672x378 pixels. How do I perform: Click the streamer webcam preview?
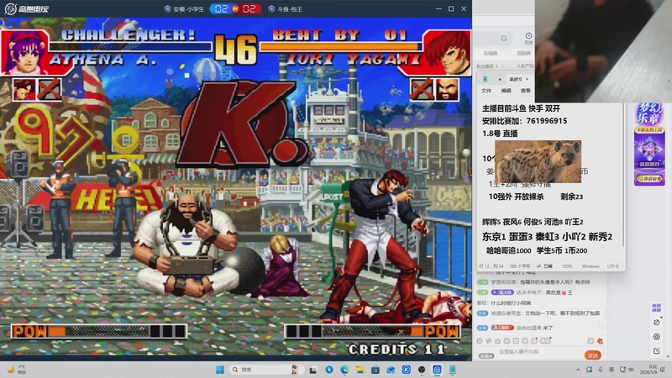tap(603, 51)
